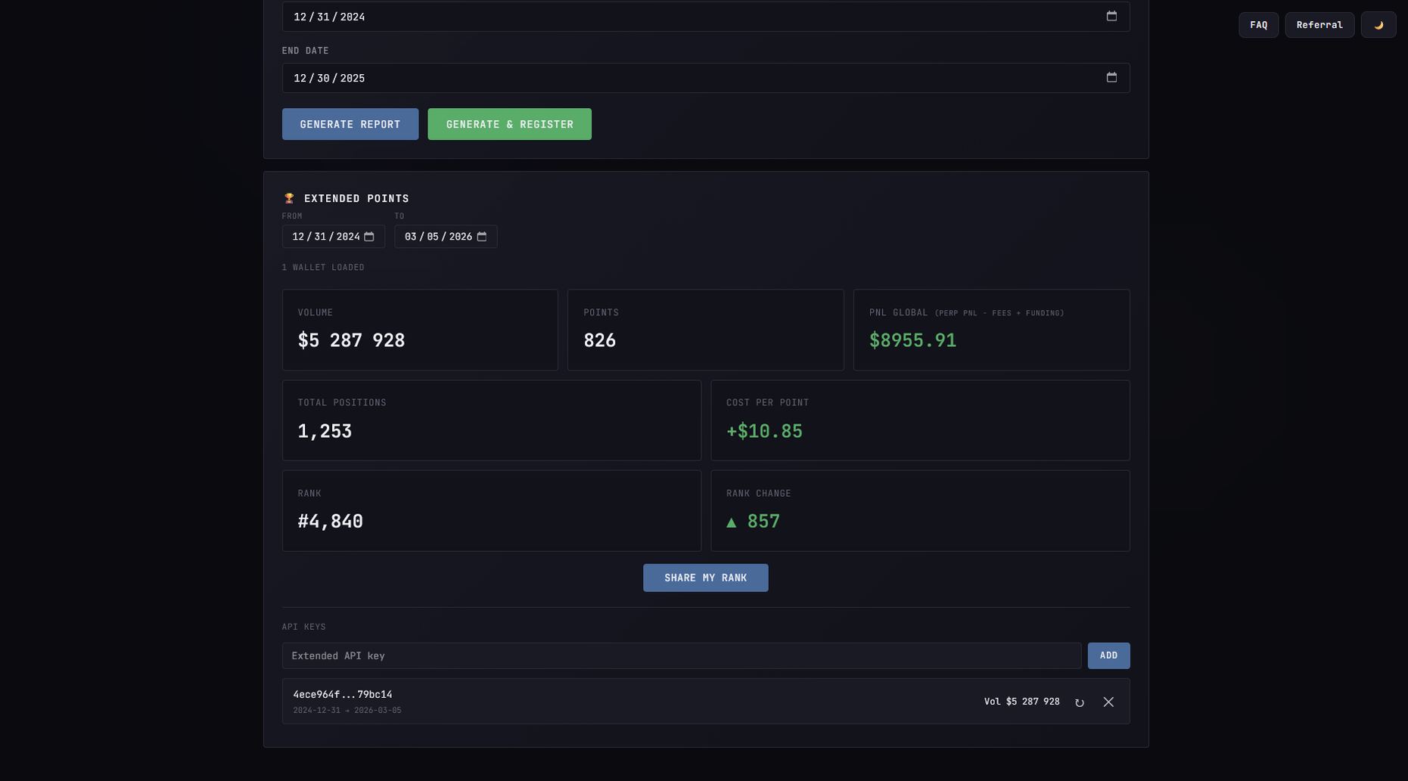Viewport: 1408px width, 781px height.
Task: Select the From date 12/31/2024 field
Action: click(325, 237)
